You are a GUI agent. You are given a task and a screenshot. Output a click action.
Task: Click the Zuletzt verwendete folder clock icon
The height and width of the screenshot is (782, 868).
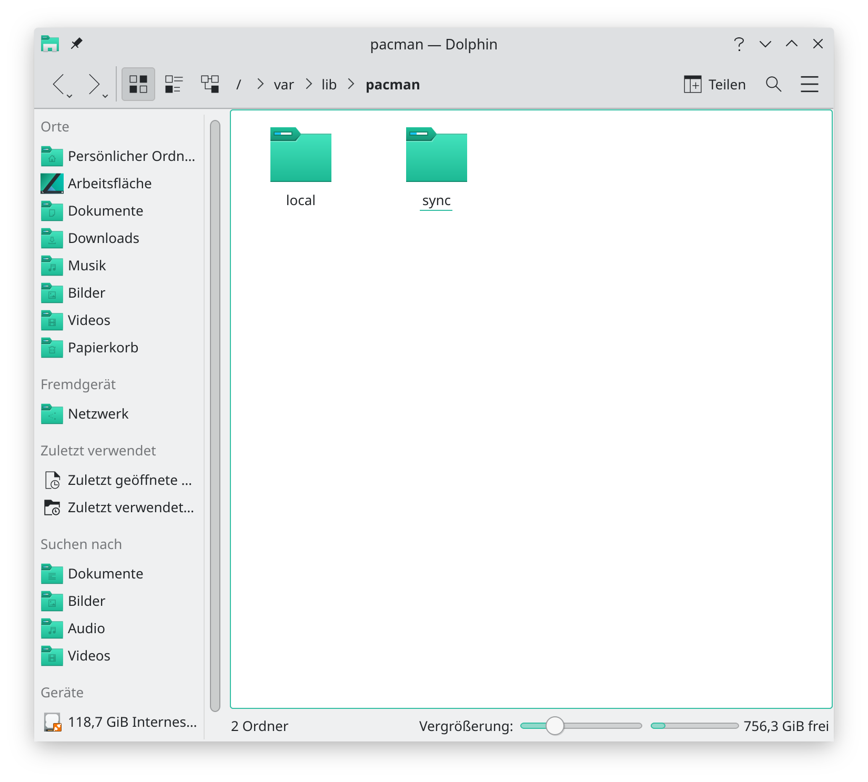tap(52, 507)
